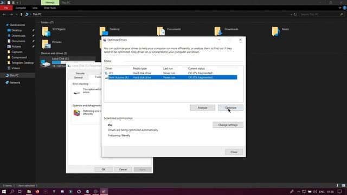347x195 pixels.
Task: Click the error checking drive icon
Action: coord(77,93)
